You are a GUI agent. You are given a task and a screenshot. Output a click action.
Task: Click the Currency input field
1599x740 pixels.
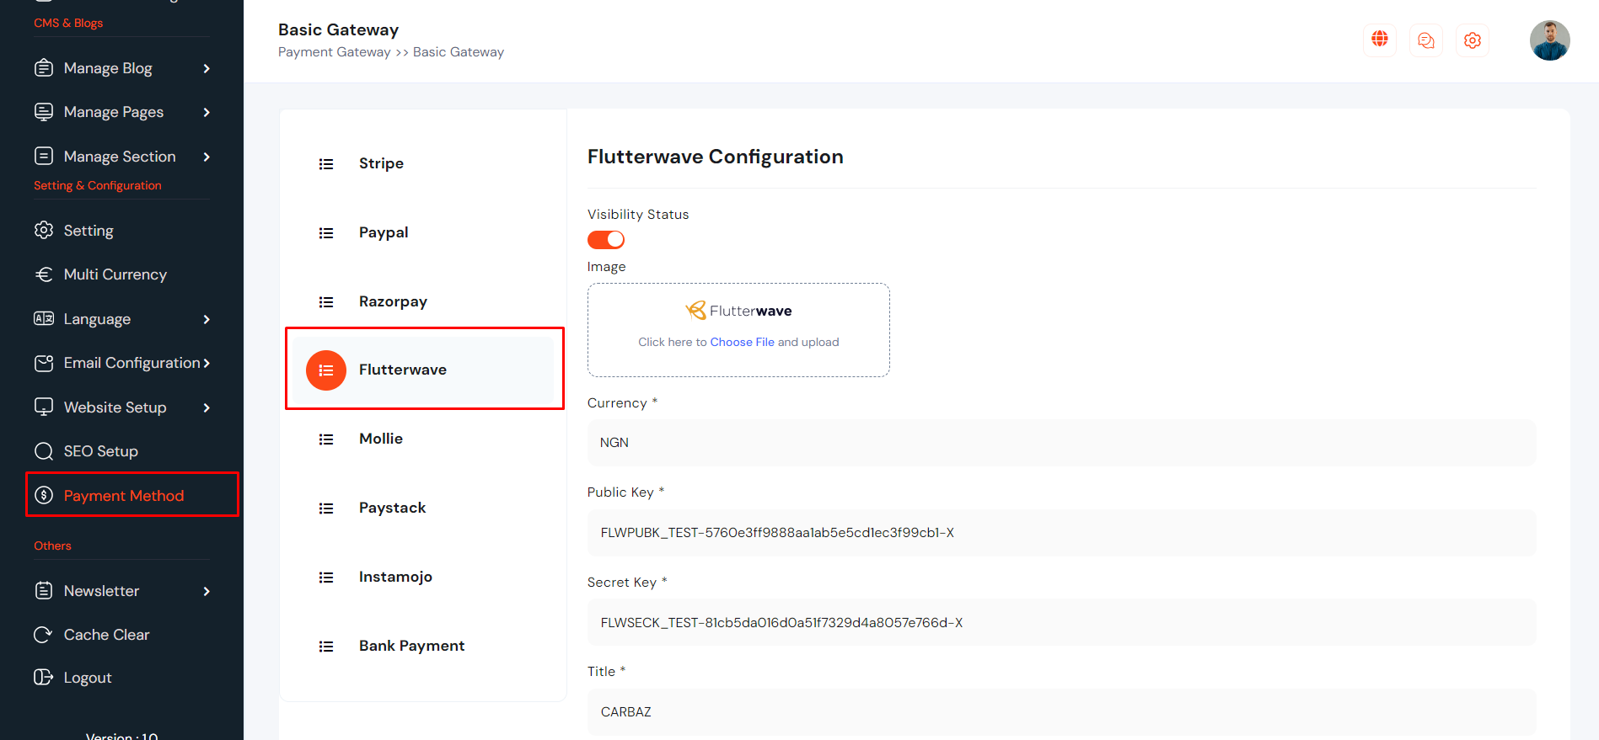click(1060, 443)
